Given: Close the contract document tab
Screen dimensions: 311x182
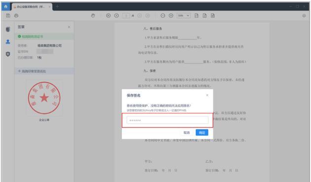Looking at the screenshot, I should coord(49,7).
